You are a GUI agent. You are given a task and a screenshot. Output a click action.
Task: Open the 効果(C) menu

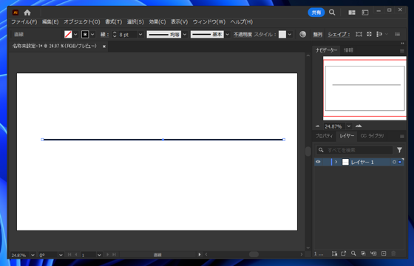pyautogui.click(x=157, y=22)
